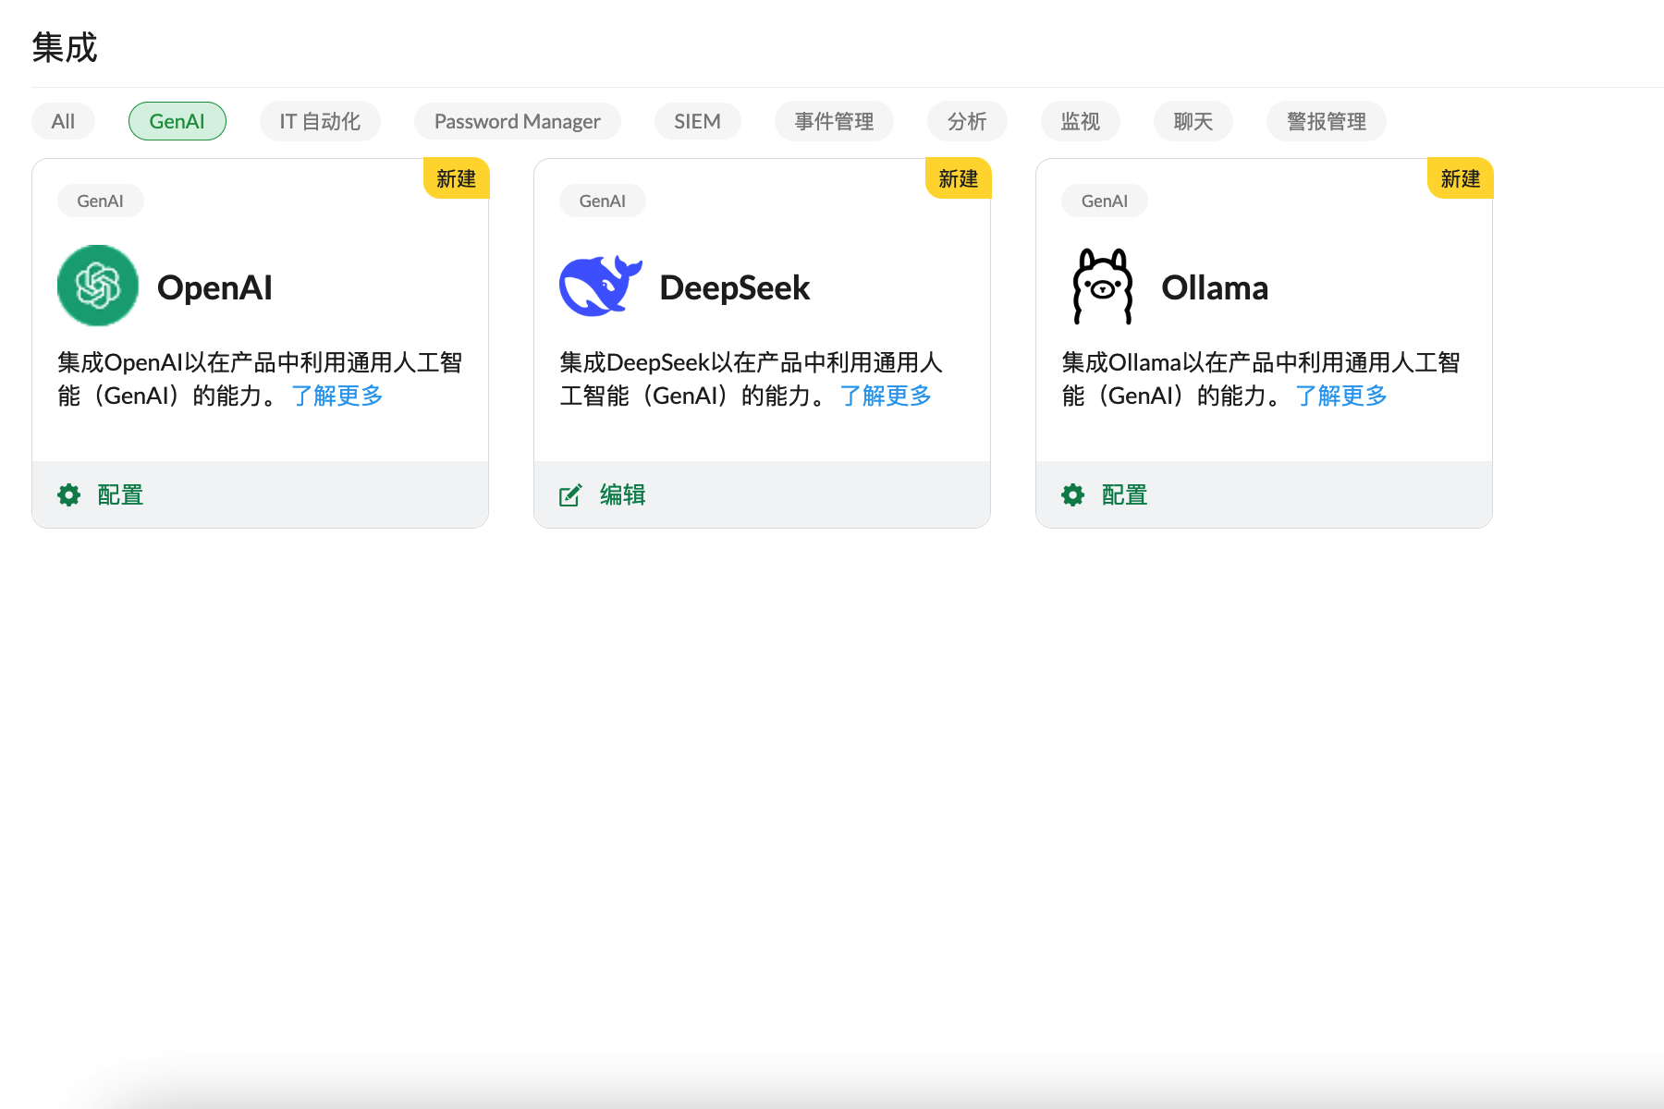Click the 集成DeepSeek description text
The width and height of the screenshot is (1664, 1109).
(752, 379)
